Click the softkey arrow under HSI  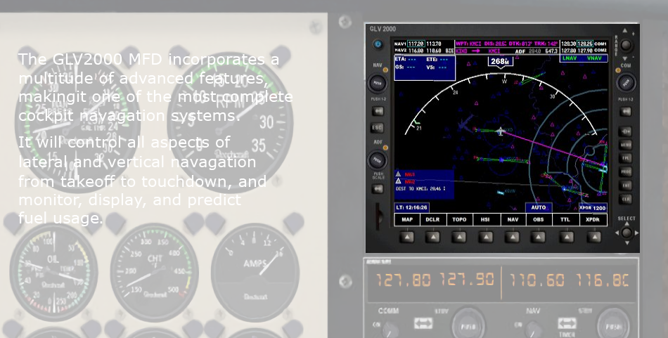tap(486, 237)
